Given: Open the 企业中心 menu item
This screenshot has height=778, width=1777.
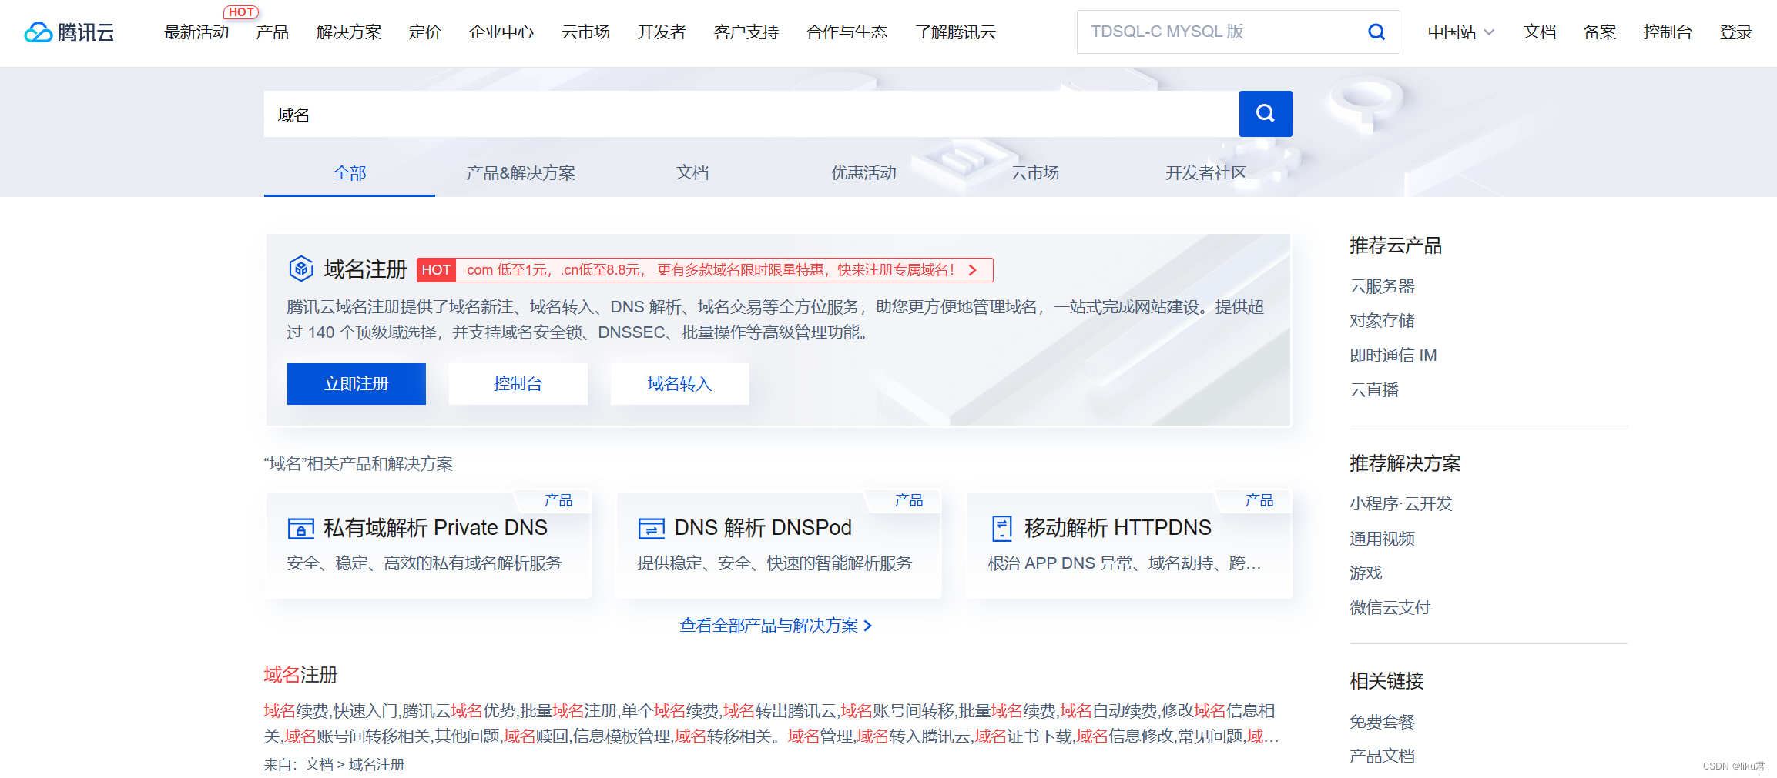Looking at the screenshot, I should 501,32.
